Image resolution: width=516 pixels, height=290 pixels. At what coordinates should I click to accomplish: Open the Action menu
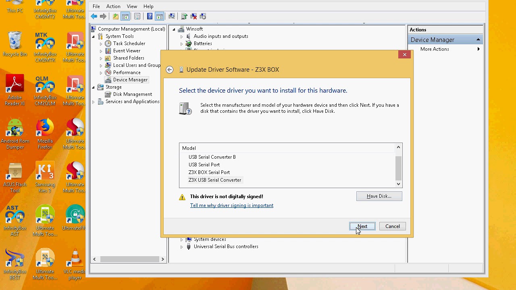click(x=113, y=6)
